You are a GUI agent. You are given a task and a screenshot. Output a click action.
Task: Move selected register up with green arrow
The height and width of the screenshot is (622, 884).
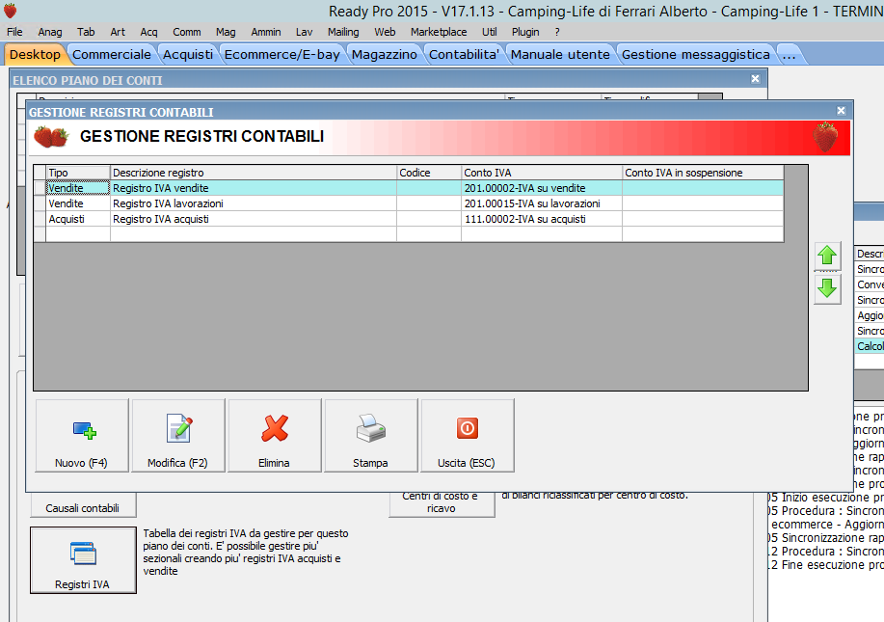click(827, 256)
